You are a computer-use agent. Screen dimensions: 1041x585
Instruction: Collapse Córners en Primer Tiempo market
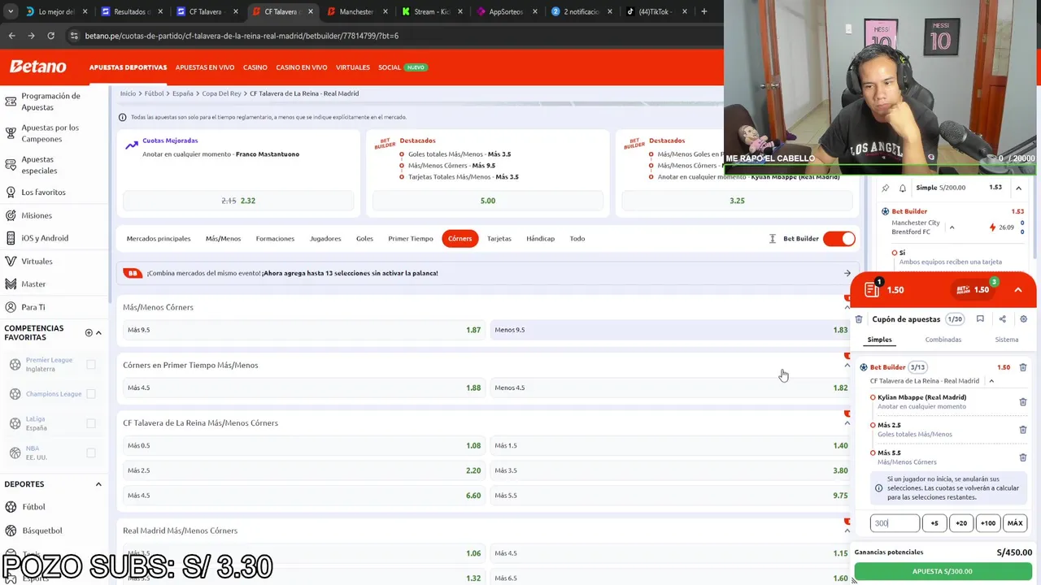pyautogui.click(x=847, y=365)
